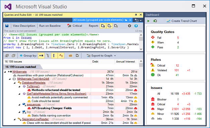Viewport: 210px width, 128px height.
Task: Toggle group by source file button
Action: [x=77, y=55]
